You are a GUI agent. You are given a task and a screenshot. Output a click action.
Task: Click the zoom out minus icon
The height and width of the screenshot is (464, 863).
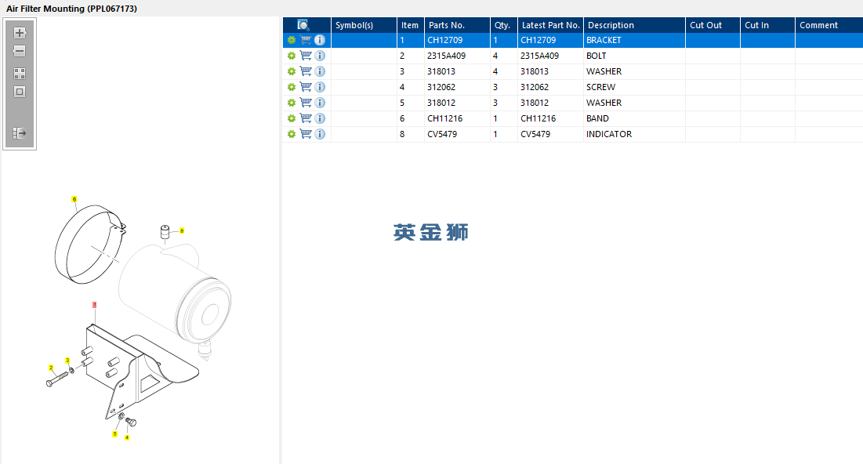coord(20,51)
